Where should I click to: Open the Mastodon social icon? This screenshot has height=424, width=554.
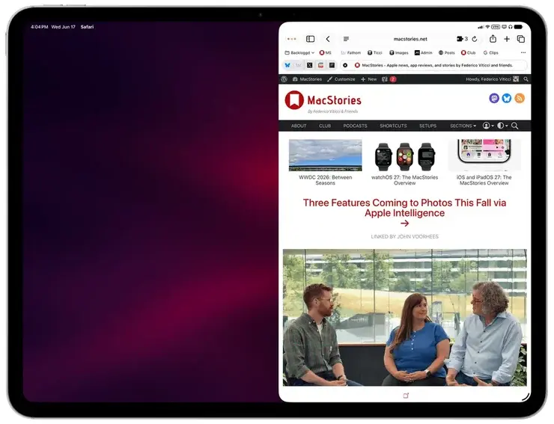pyautogui.click(x=494, y=98)
